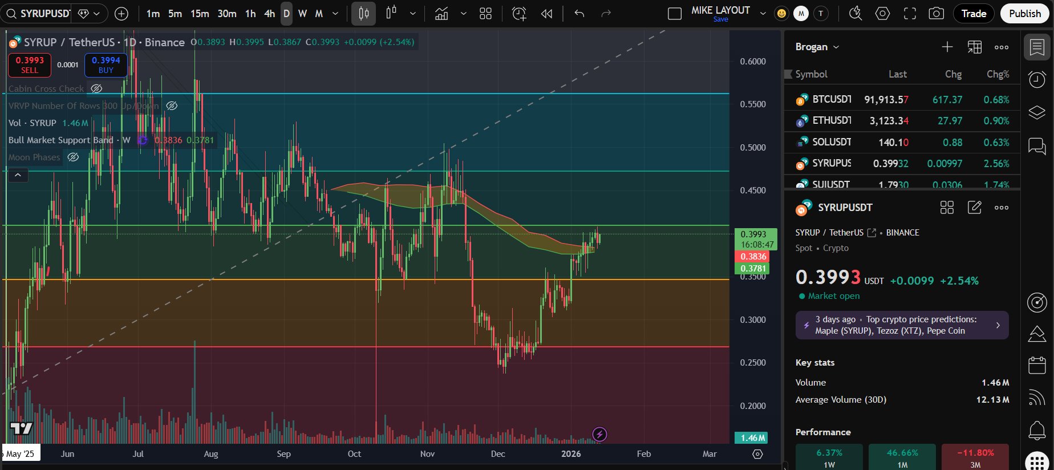Click the 0.3994 BUY button

[106, 65]
